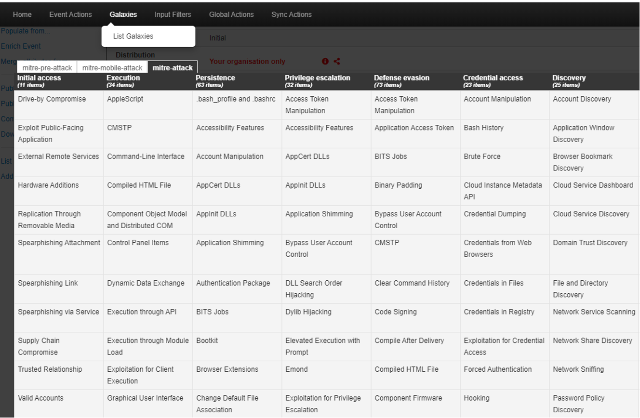Select the Domain Trust Discovery technique

[x=594, y=255]
